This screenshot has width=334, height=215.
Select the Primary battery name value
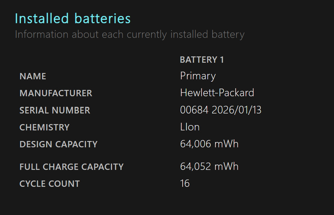pyautogui.click(x=198, y=76)
